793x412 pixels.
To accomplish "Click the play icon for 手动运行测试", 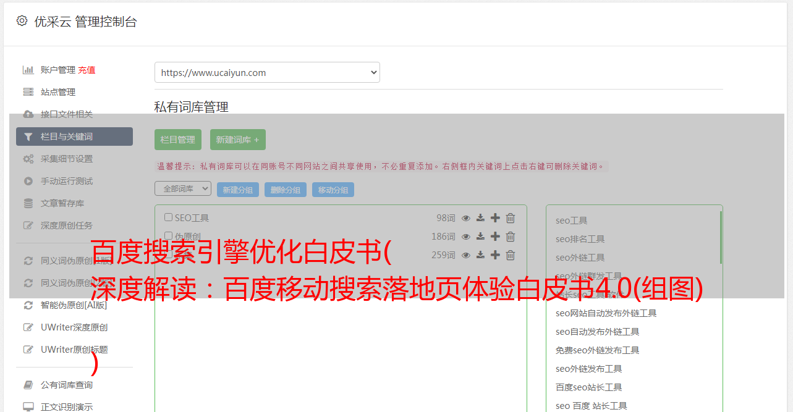I will (x=28, y=181).
